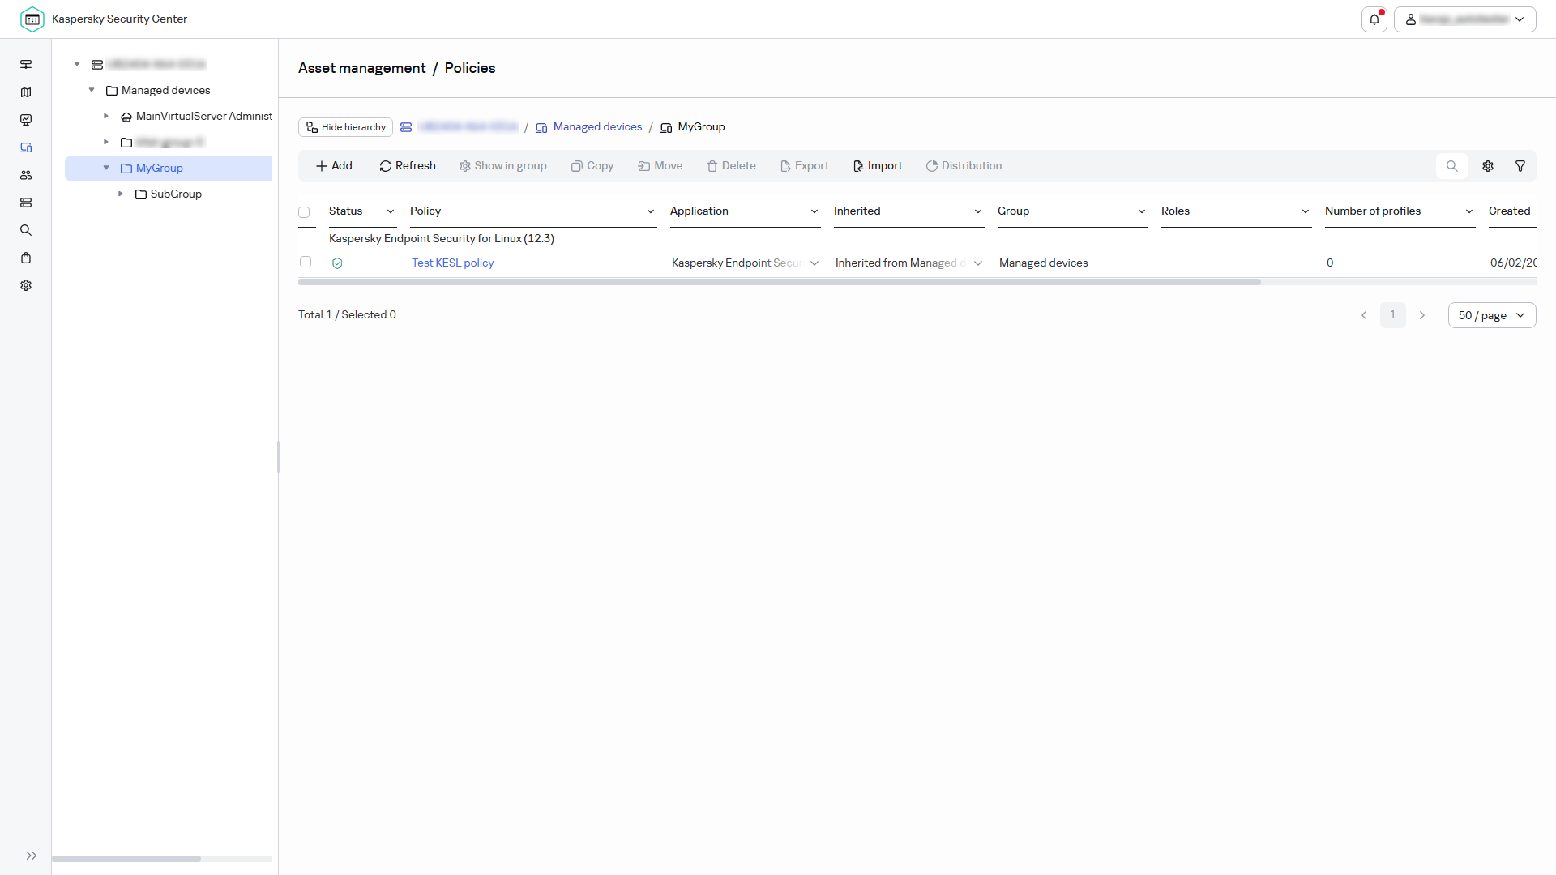Open the Status column sort dropdown
Image resolution: width=1556 pixels, height=875 pixels.
click(391, 211)
